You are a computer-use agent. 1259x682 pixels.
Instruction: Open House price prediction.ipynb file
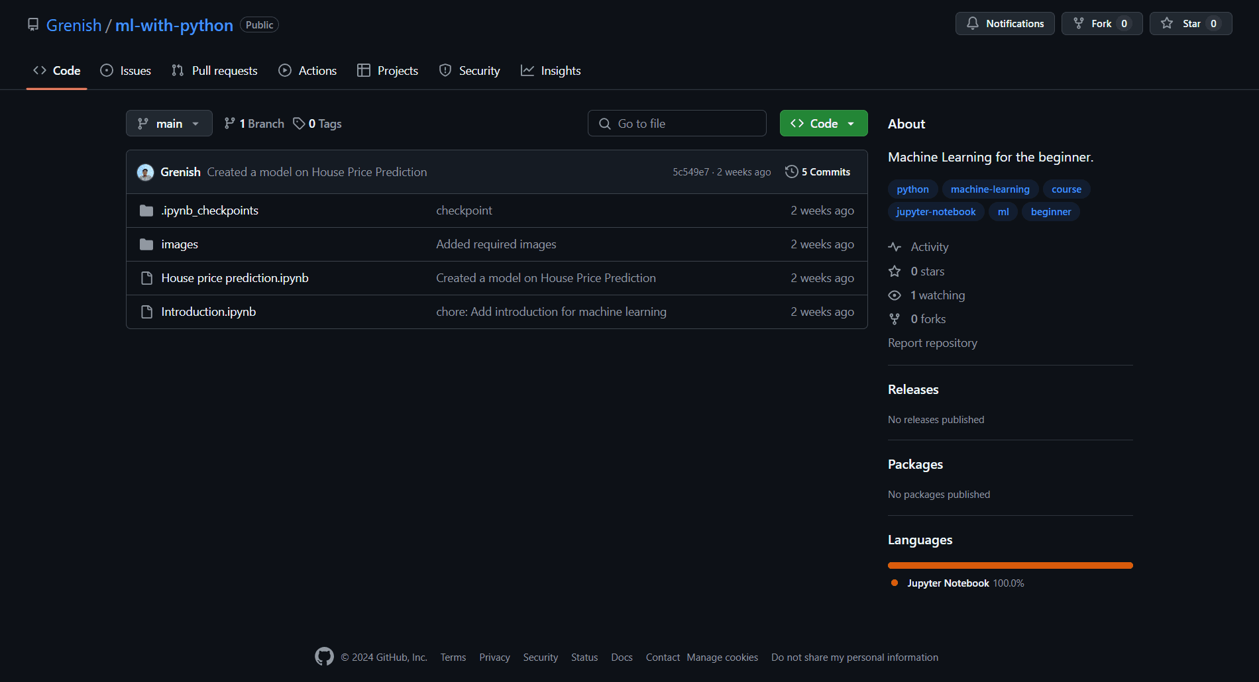[235, 278]
